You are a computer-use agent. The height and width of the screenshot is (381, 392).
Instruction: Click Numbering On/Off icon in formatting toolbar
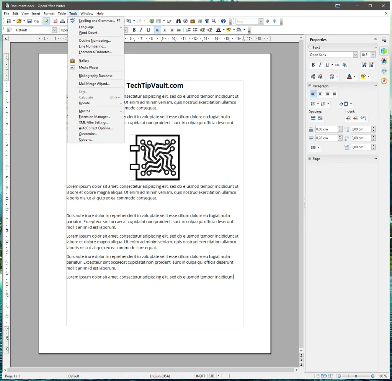(x=188, y=30)
